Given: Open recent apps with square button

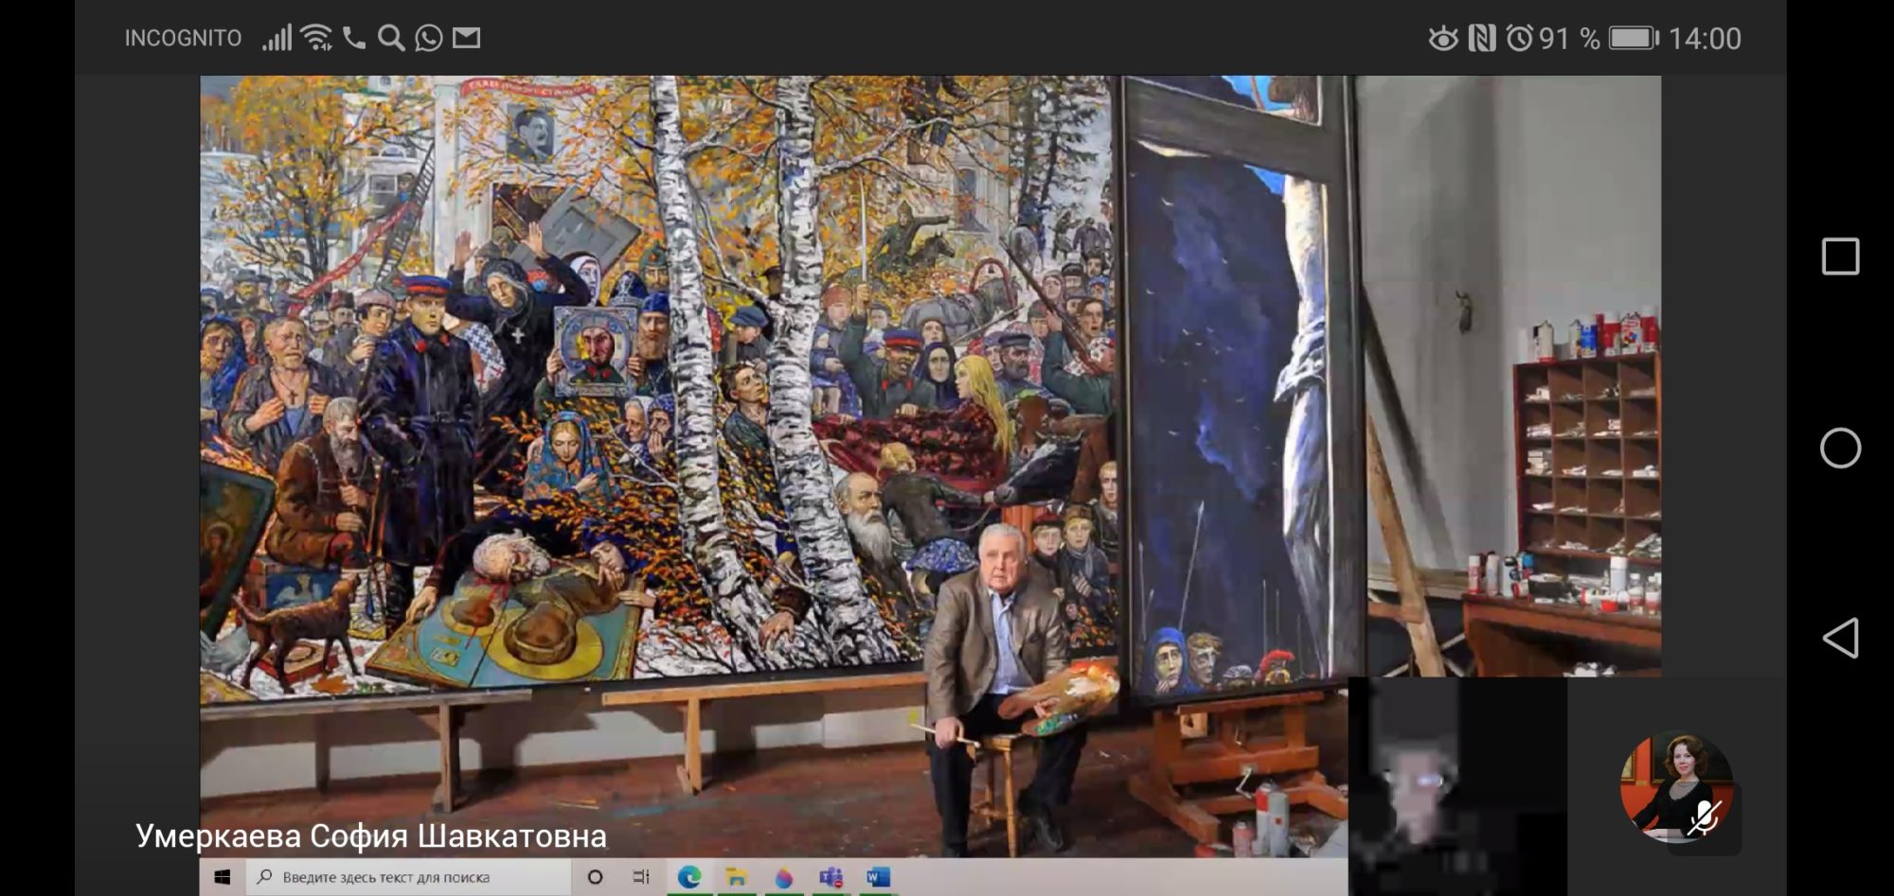Looking at the screenshot, I should (1840, 256).
